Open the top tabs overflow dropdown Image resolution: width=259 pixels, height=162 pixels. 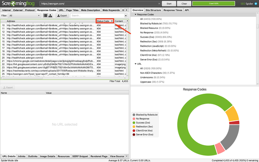coord(126,10)
